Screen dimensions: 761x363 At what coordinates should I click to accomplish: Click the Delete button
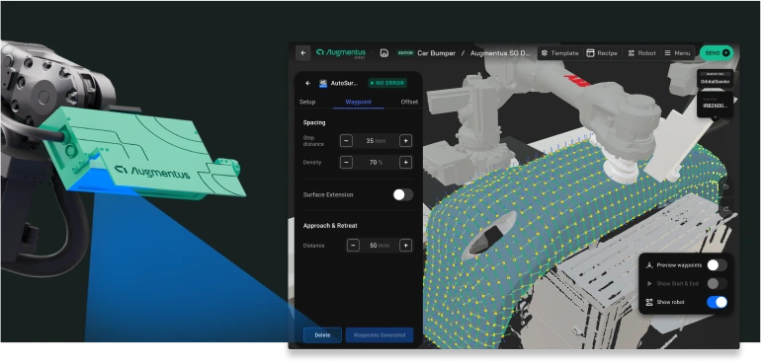click(323, 335)
